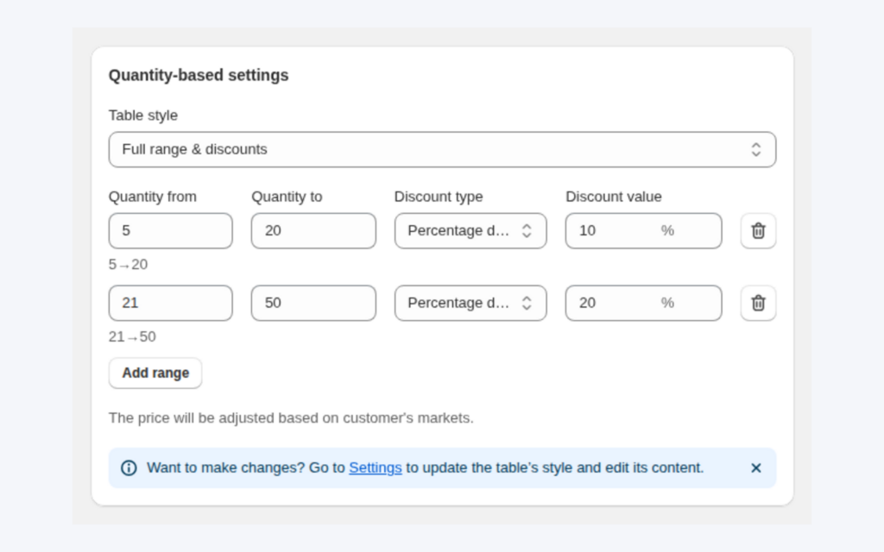
Task: Click the "Table style" label
Action: [142, 116]
